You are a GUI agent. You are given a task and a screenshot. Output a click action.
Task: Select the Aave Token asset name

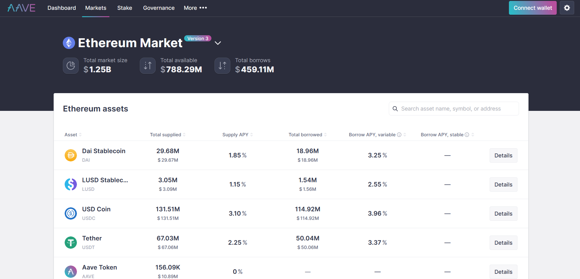pyautogui.click(x=100, y=267)
